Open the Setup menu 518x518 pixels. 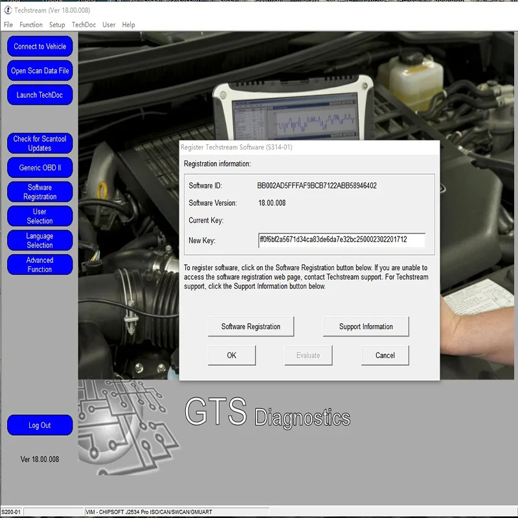pyautogui.click(x=57, y=25)
